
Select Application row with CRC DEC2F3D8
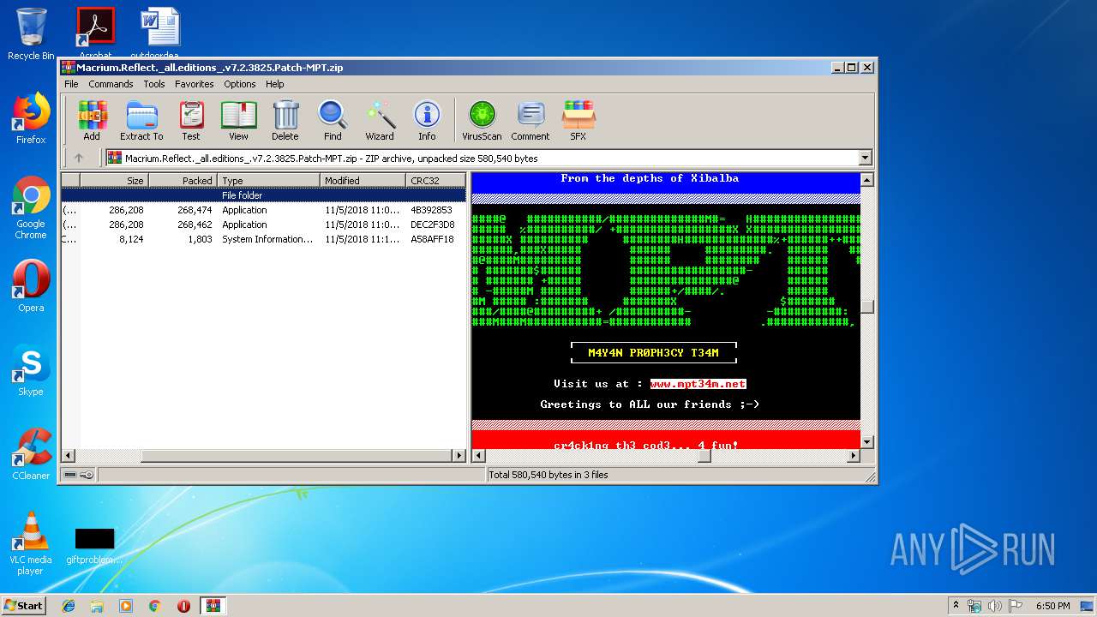263,225
